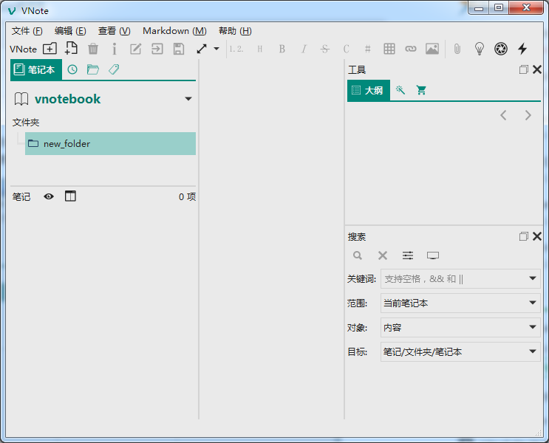Open the shopping cart tab in 工具

(x=421, y=90)
